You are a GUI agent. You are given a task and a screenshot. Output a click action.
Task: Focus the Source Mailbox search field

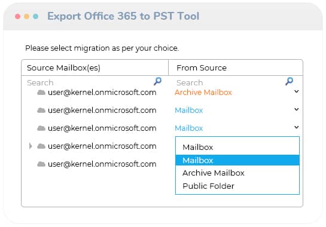pyautogui.click(x=90, y=82)
